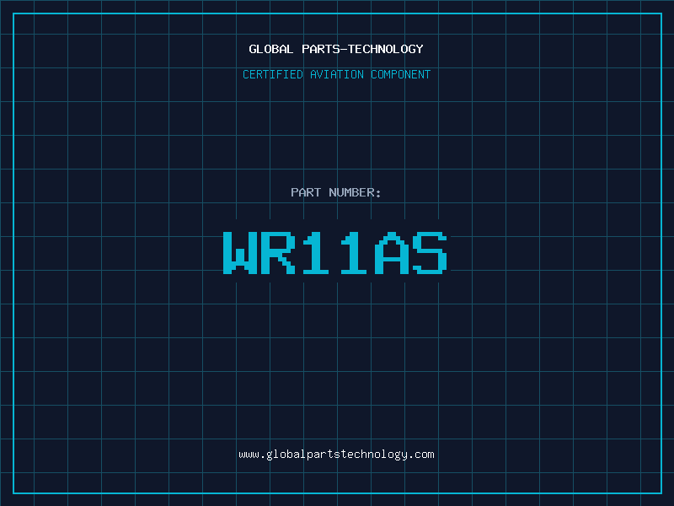Viewport: 674px width, 506px height.
Task: Click the word CERTIFIED in the subtitle
Action: pos(274,74)
